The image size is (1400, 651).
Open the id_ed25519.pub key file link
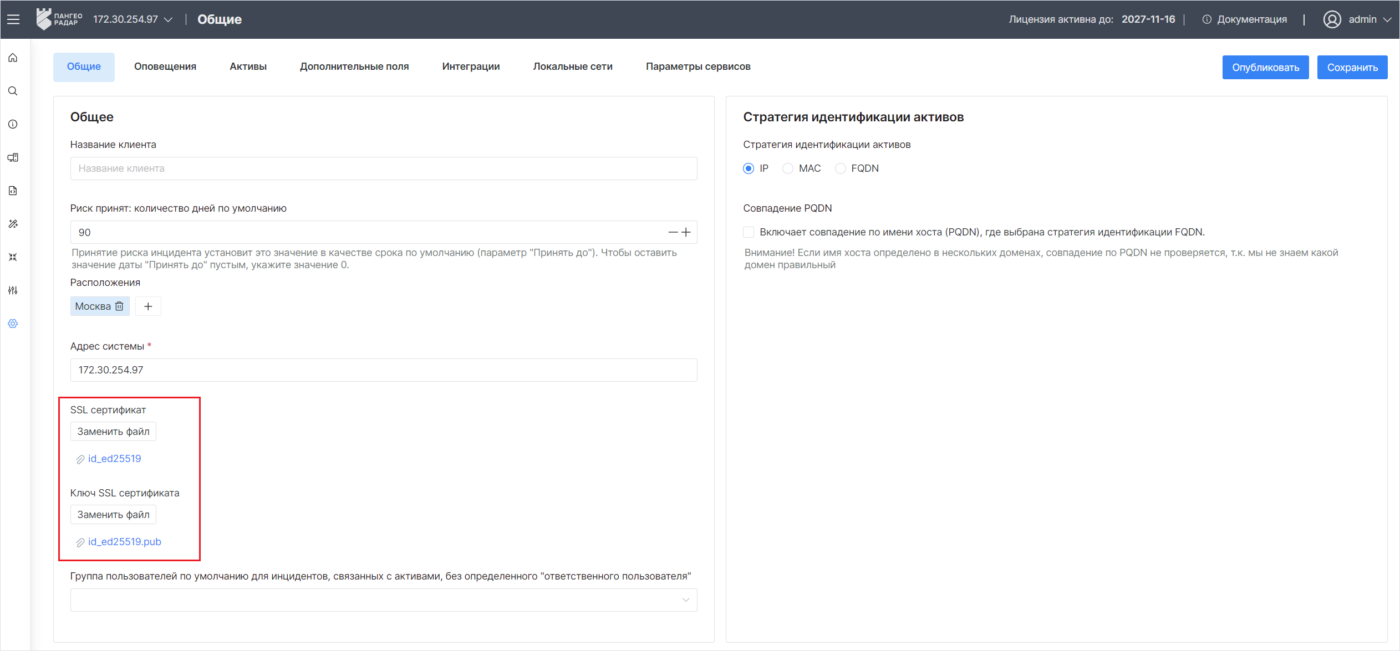click(124, 542)
